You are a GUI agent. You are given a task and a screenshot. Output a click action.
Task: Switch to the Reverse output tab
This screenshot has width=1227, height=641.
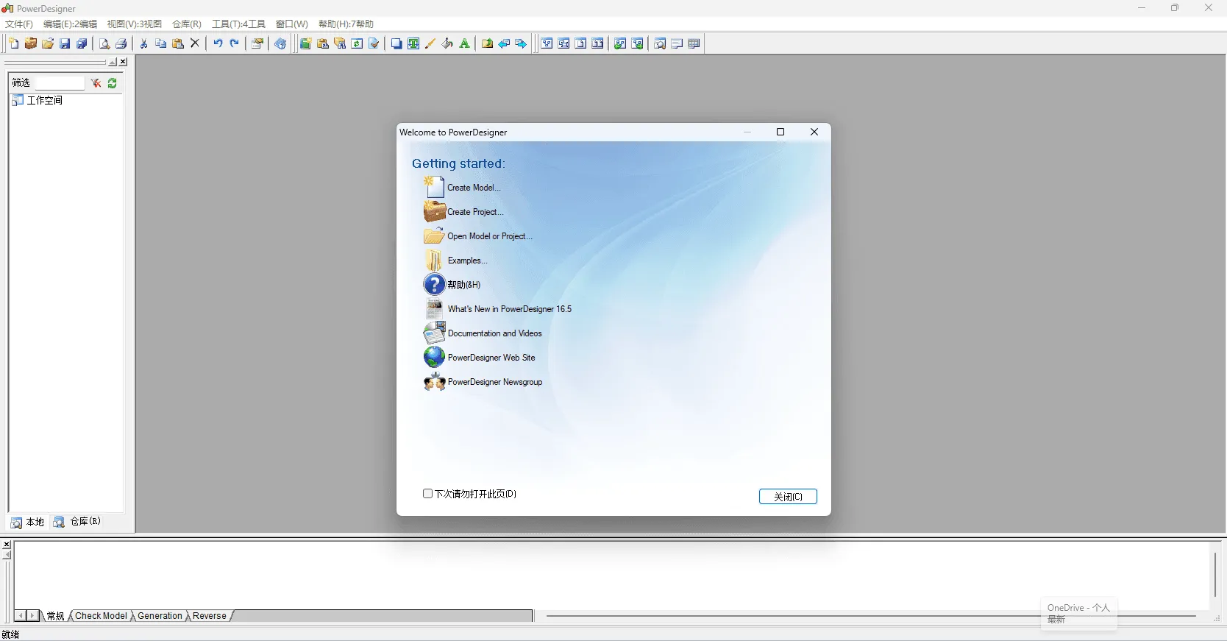[x=210, y=616]
